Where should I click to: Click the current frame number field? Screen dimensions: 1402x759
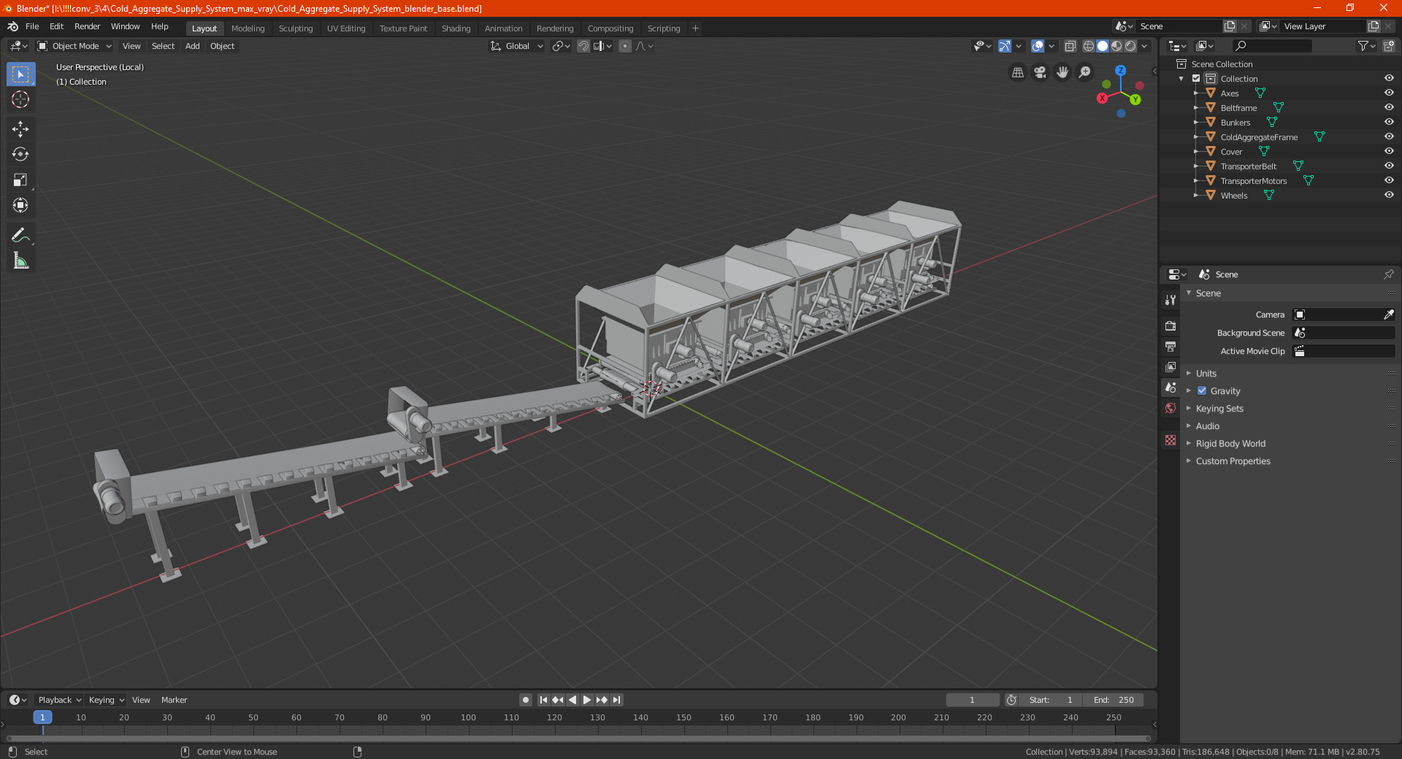tap(972, 700)
